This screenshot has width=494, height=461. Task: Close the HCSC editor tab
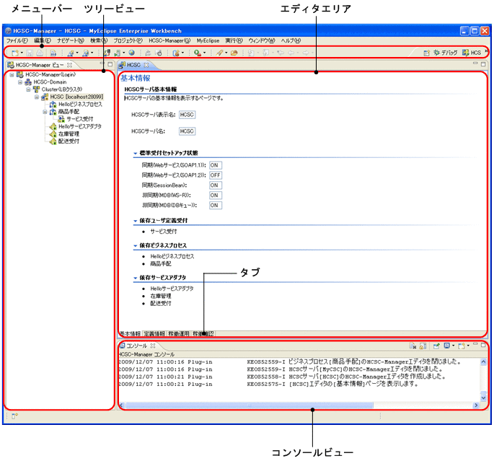(146, 65)
